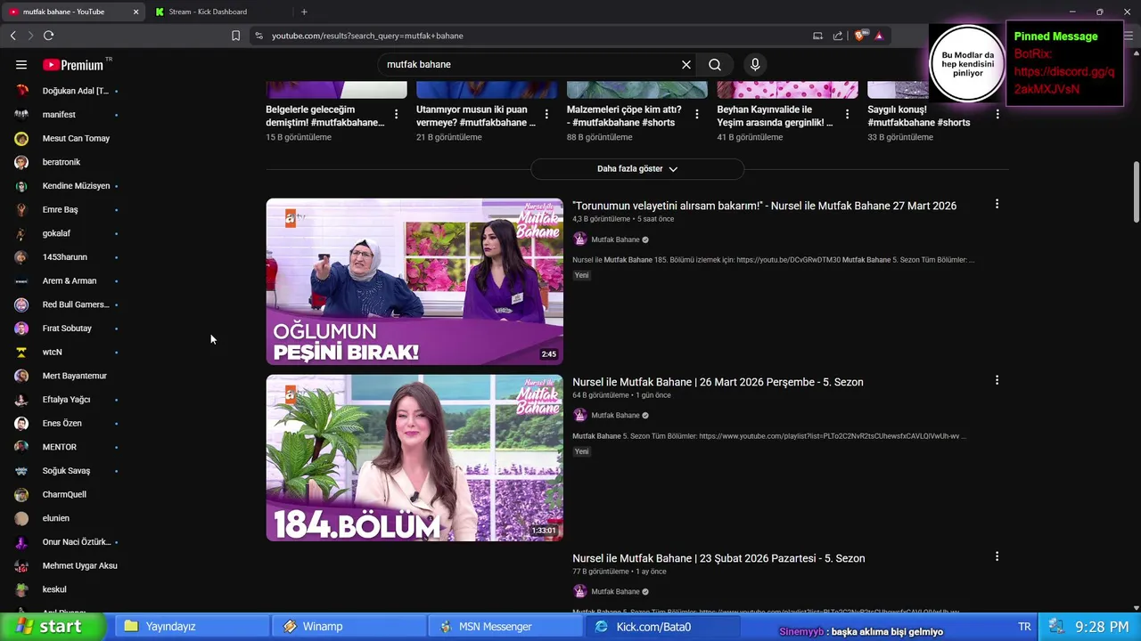Screen dimensions: 1141x641
Task: Select the mutfak bahane - YouTube tab
Action: tap(73, 12)
